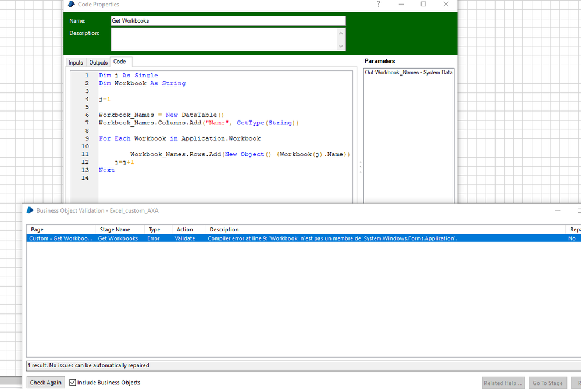Close the Code Properties dialog
This screenshot has height=389, width=581.
pos(446,5)
